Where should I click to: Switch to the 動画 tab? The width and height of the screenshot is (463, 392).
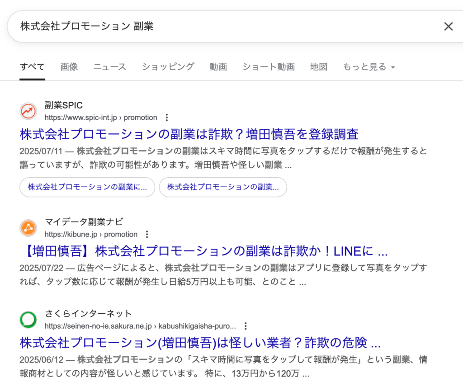pos(218,67)
